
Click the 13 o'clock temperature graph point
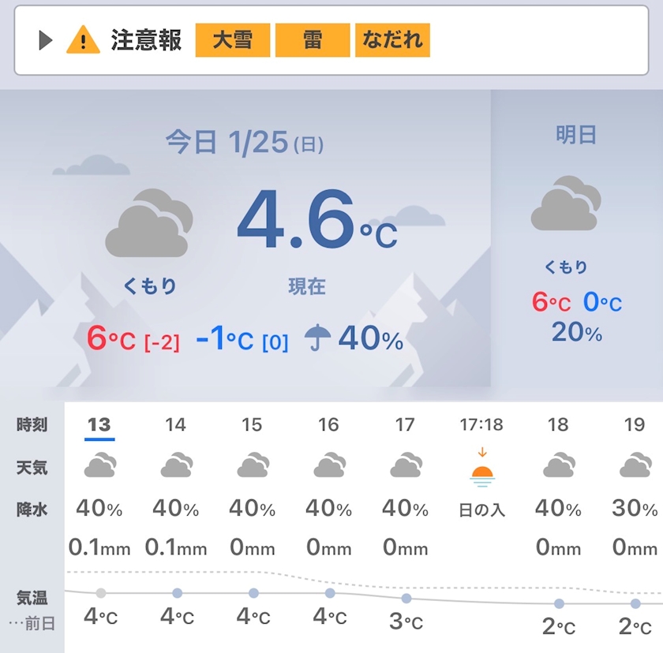pos(101,593)
